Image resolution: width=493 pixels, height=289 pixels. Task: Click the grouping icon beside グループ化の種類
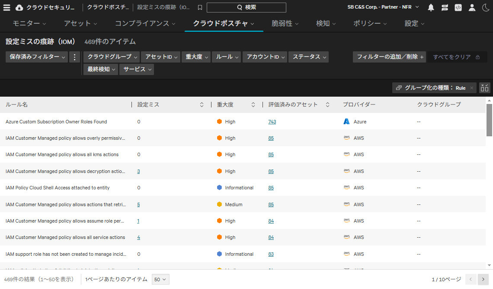399,88
